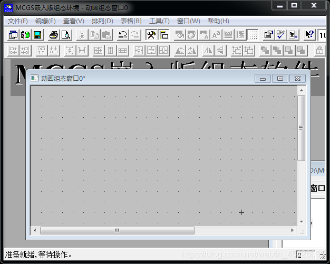
Task: Click the center vertically icon
Action: 151,51
